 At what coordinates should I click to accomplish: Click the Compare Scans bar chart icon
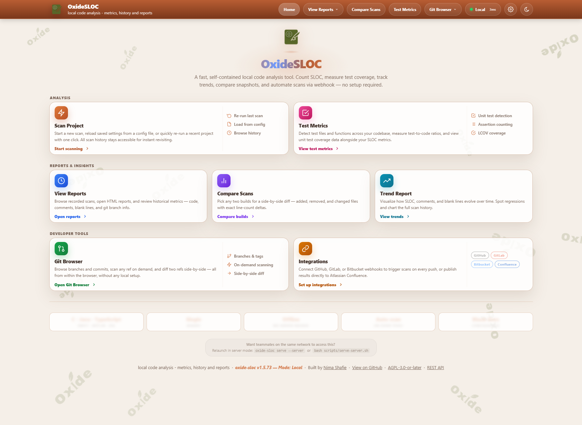click(224, 181)
